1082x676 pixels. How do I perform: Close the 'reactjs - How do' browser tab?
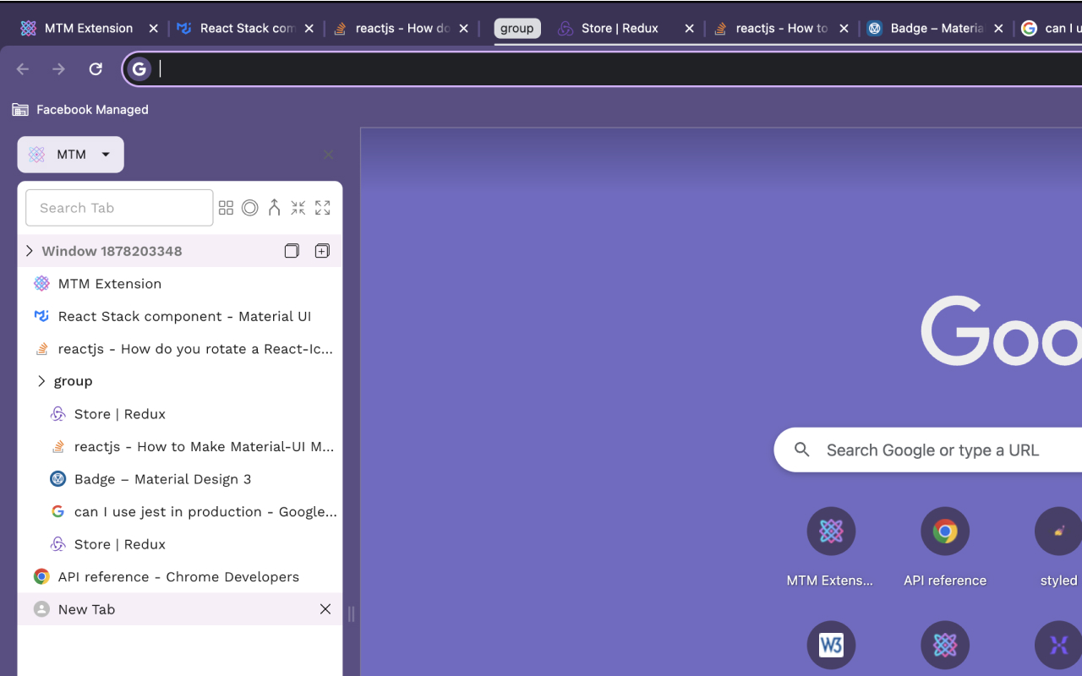pos(464,29)
